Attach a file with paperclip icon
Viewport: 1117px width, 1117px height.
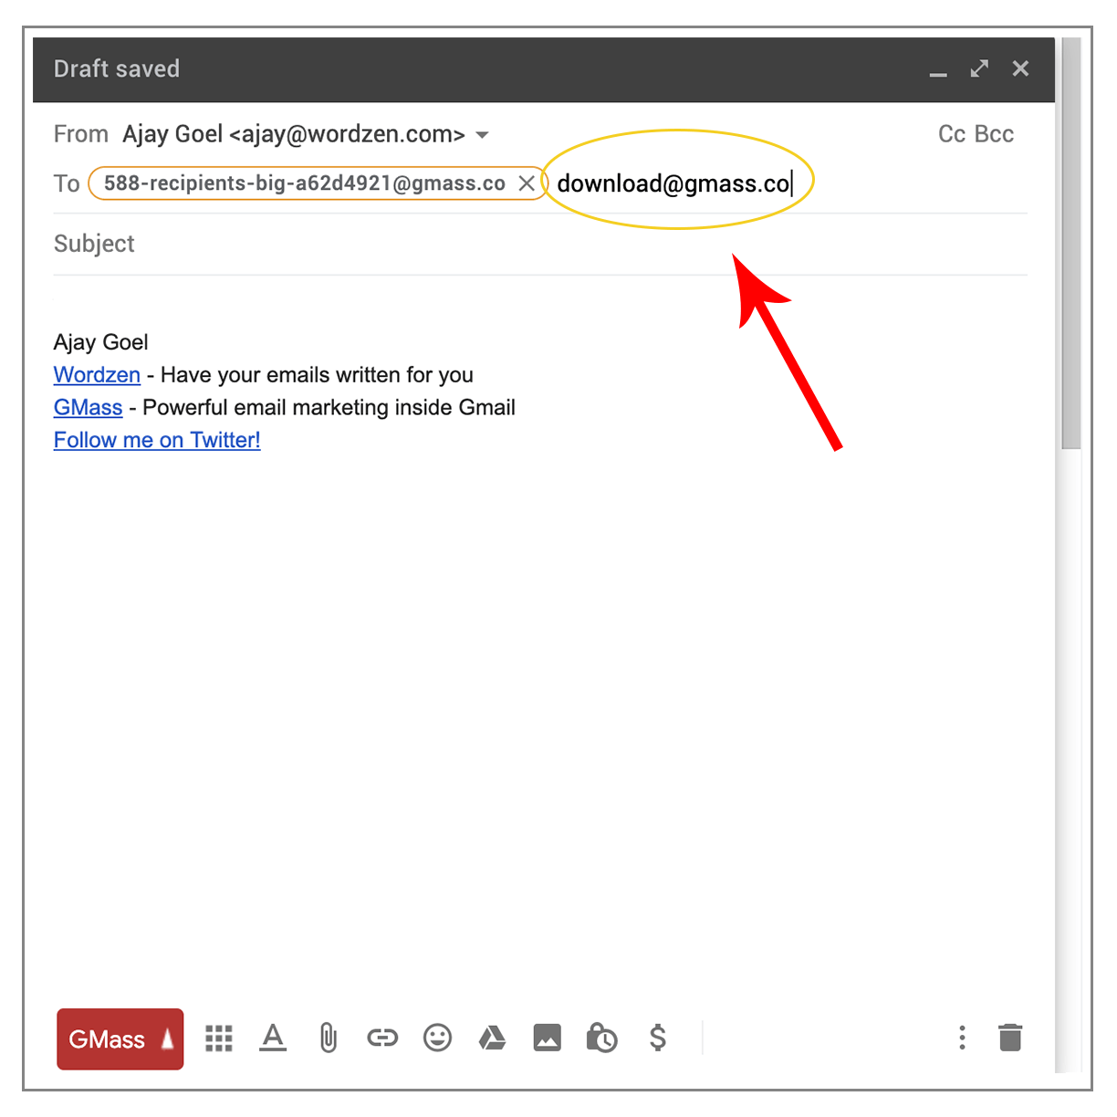pos(329,1039)
